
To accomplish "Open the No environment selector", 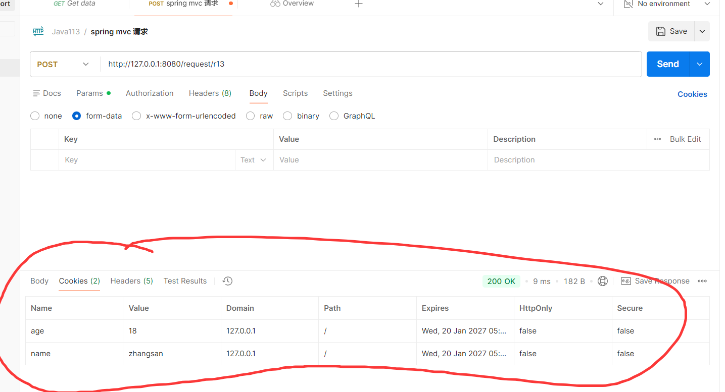I will 667,4.
